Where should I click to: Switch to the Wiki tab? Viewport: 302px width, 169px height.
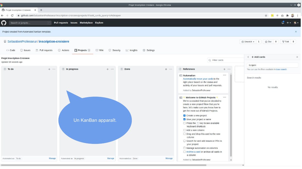coord(100,50)
